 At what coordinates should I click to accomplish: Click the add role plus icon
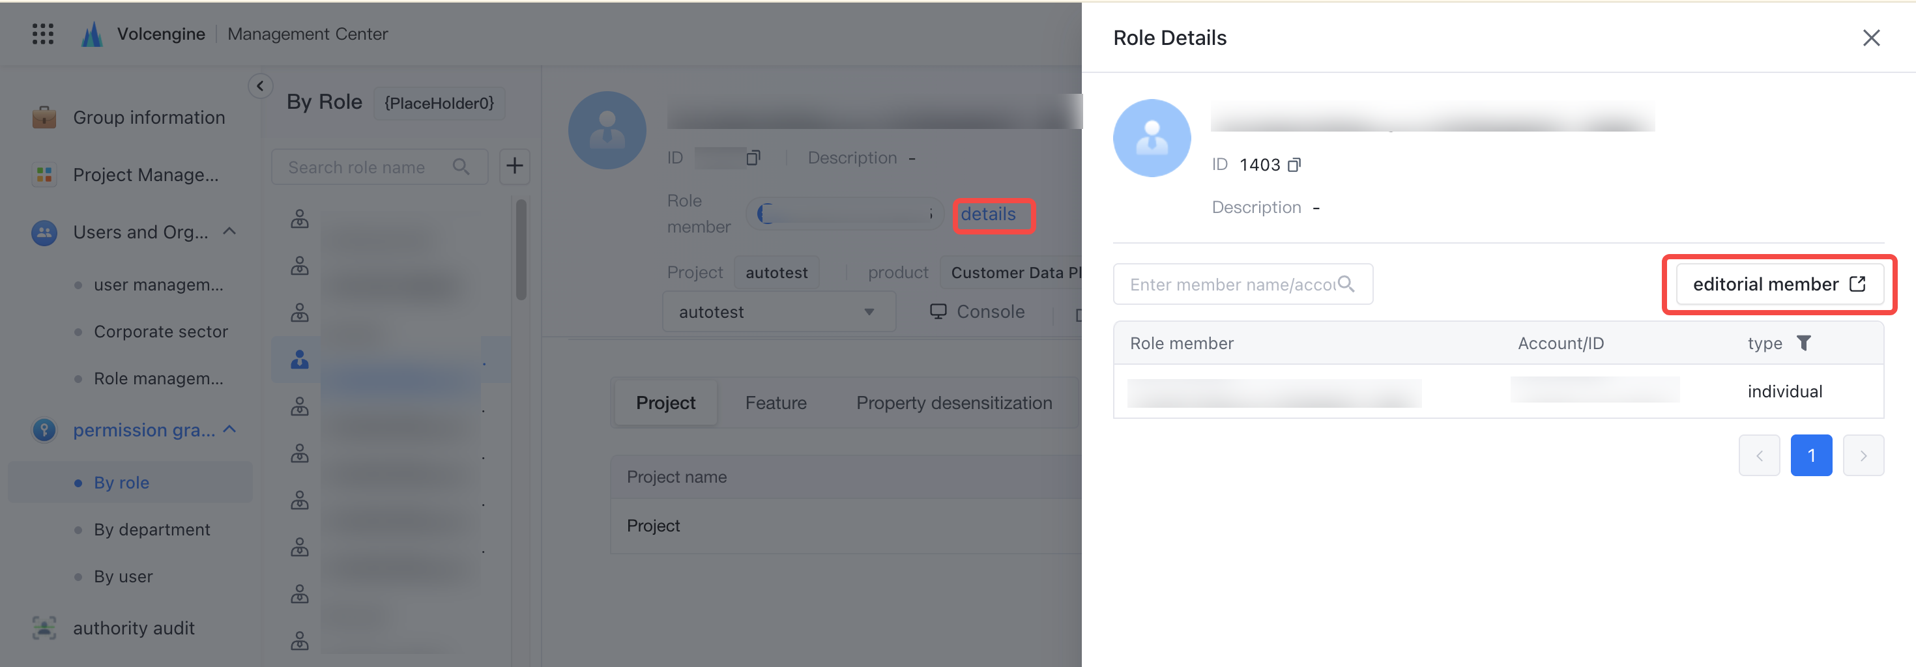click(x=515, y=166)
